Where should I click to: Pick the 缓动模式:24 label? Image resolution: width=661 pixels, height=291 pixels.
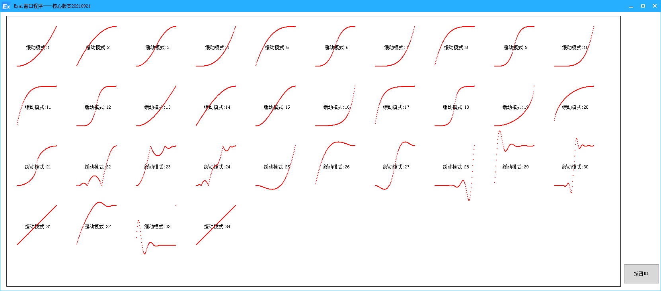pos(217,167)
